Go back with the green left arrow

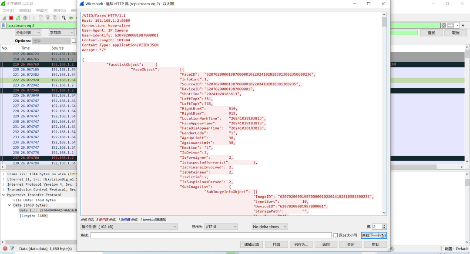(71, 18)
